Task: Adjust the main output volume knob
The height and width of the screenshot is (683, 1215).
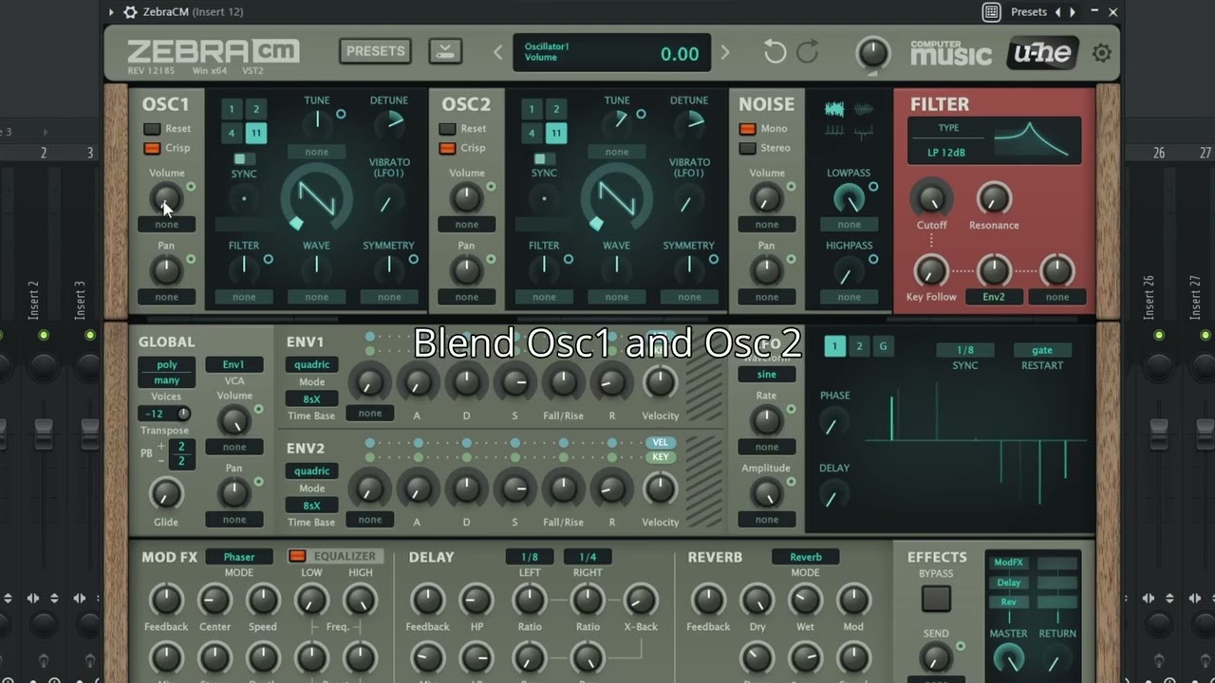Action: [x=873, y=53]
